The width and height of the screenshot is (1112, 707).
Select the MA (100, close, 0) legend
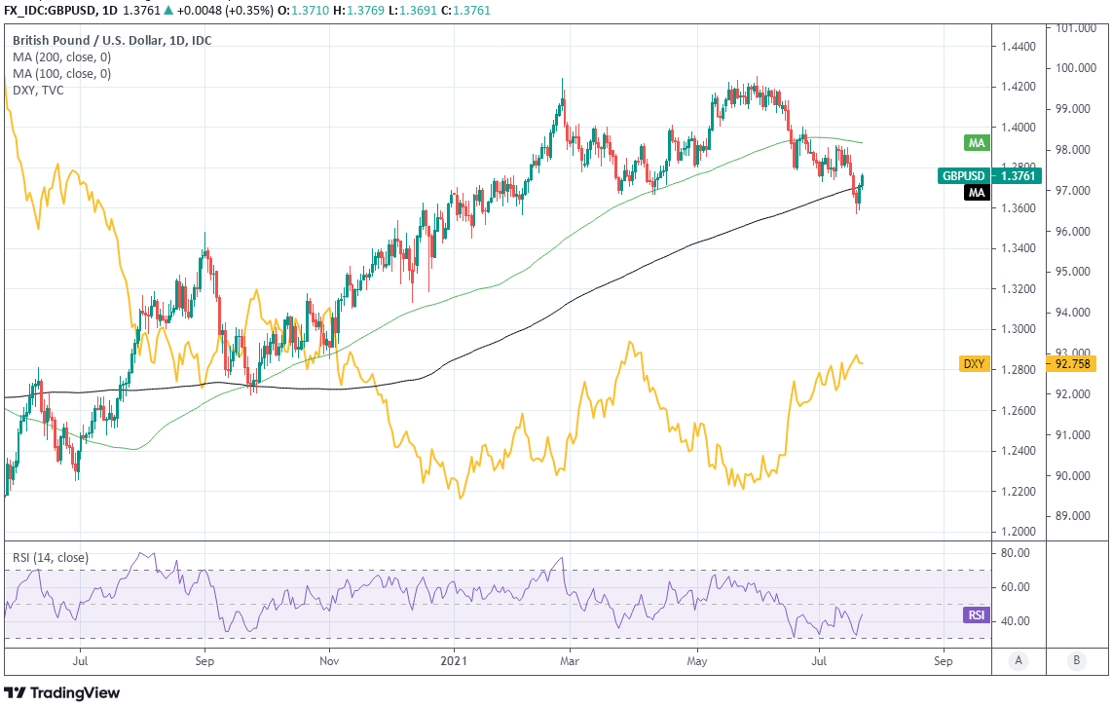pos(61,73)
